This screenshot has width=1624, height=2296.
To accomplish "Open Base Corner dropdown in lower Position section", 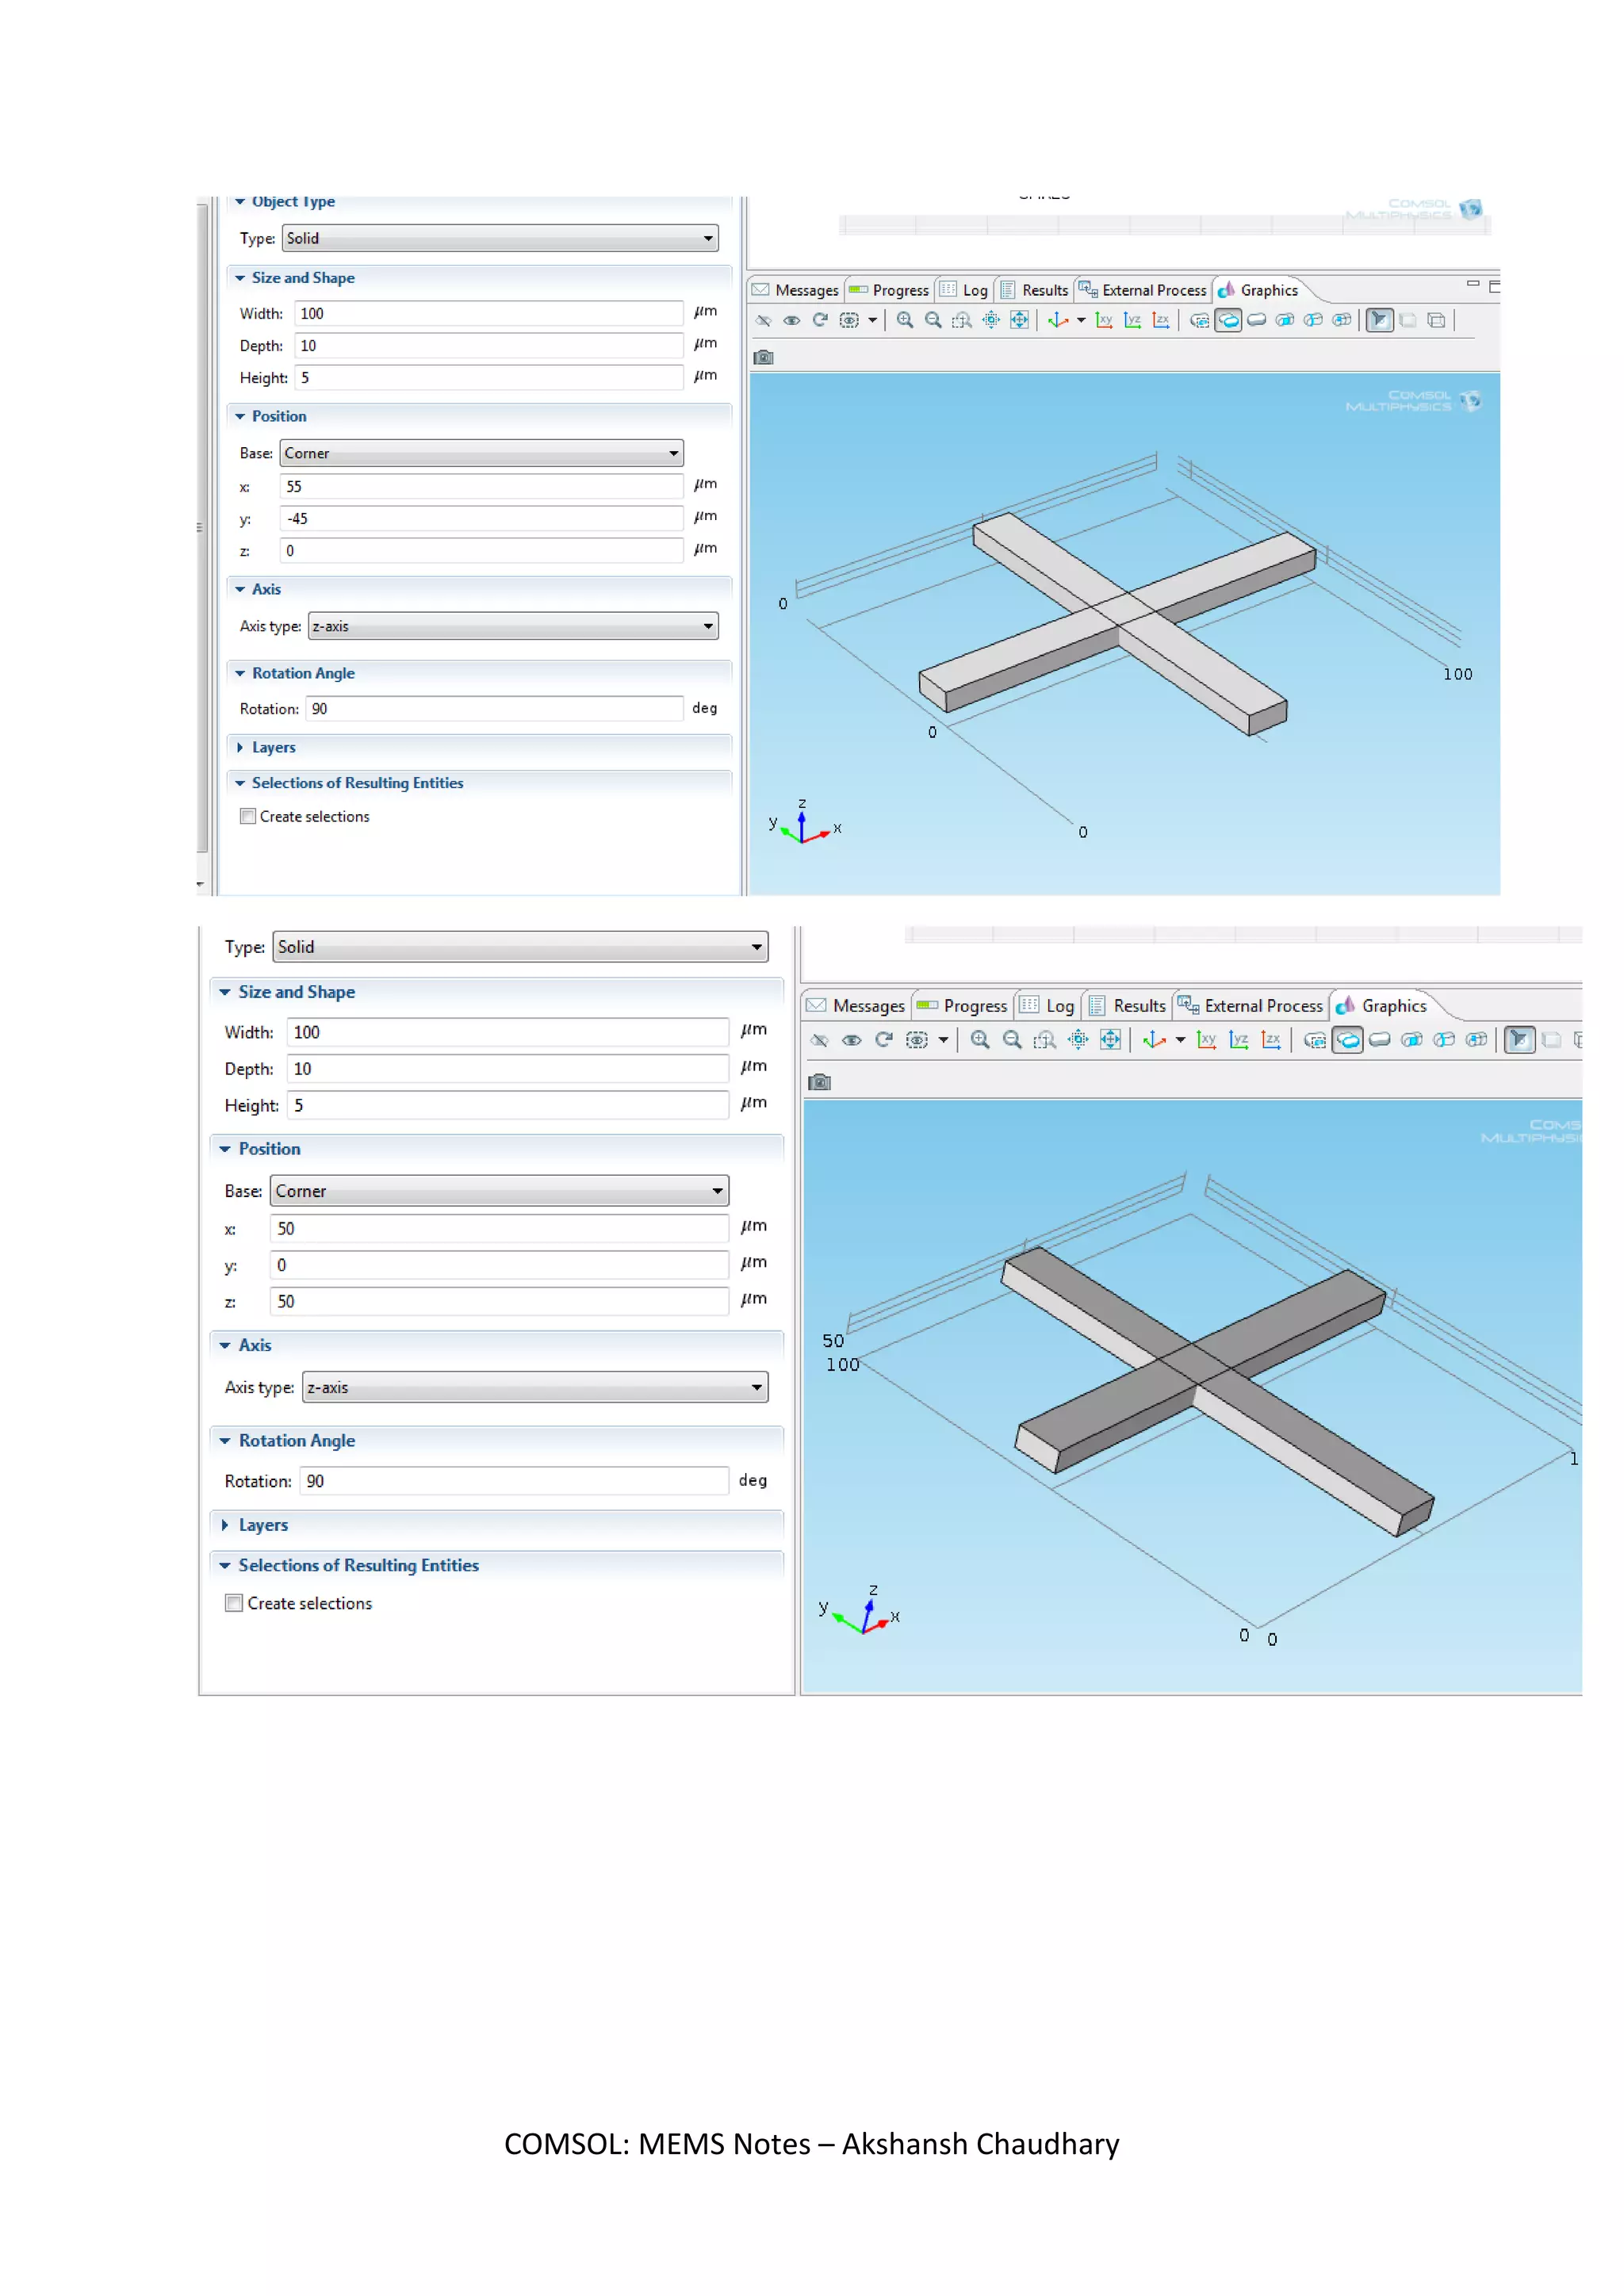I will tap(499, 1191).
